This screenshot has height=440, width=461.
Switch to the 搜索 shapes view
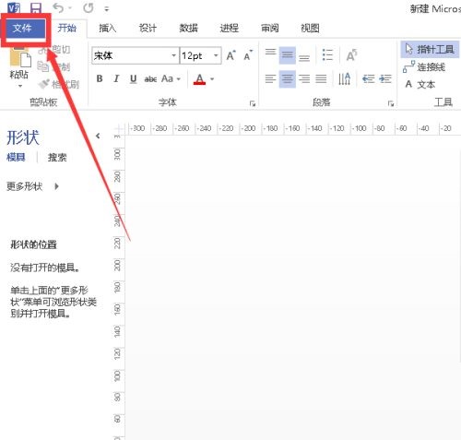click(57, 158)
